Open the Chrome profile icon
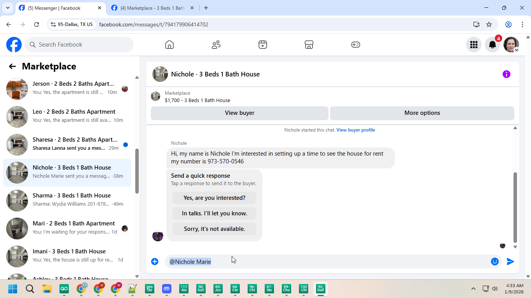The width and height of the screenshot is (531, 298). point(508,24)
